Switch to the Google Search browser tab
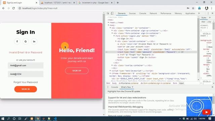This screenshot has width=215, height=121. pyautogui.click(x=95, y=3)
